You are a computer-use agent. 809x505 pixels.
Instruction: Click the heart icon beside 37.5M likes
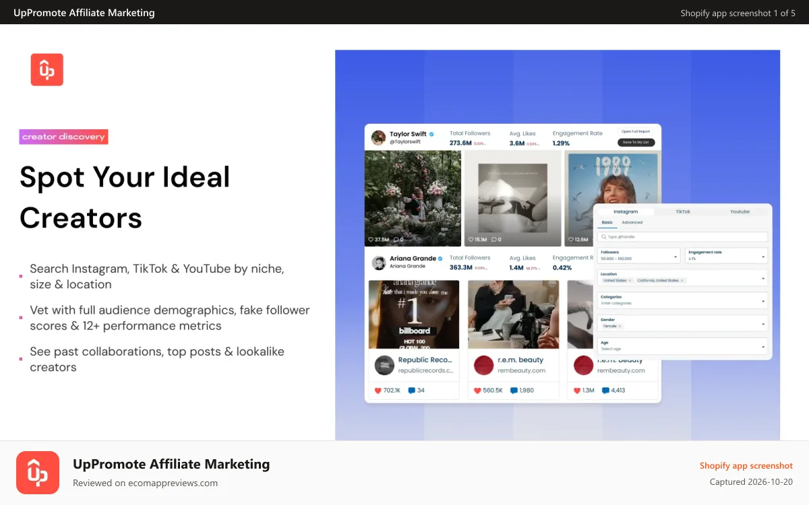click(x=371, y=240)
